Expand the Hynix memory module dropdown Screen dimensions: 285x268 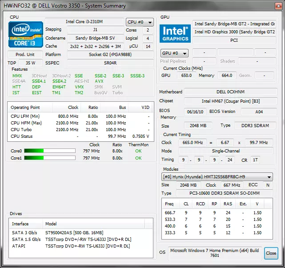(x=217, y=176)
